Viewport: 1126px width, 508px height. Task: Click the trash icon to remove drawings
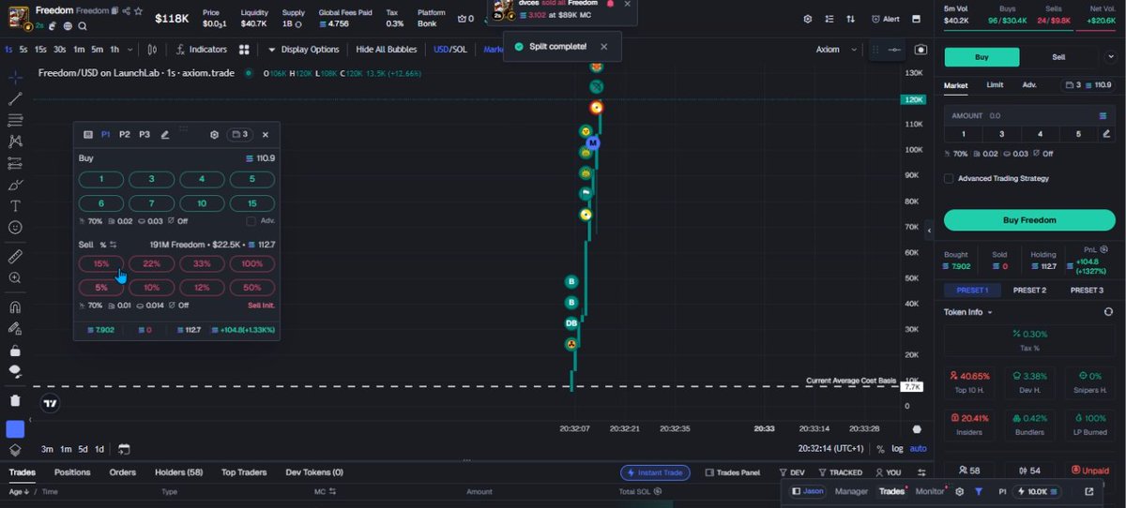(x=15, y=400)
